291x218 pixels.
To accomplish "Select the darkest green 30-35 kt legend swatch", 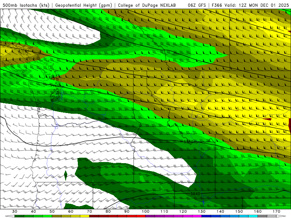I will tap(19, 216).
